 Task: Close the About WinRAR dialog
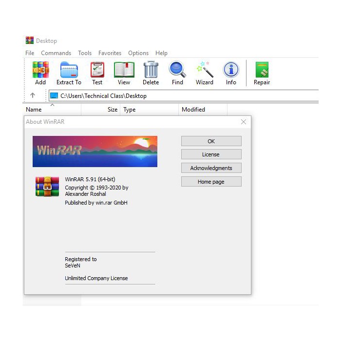(x=244, y=122)
